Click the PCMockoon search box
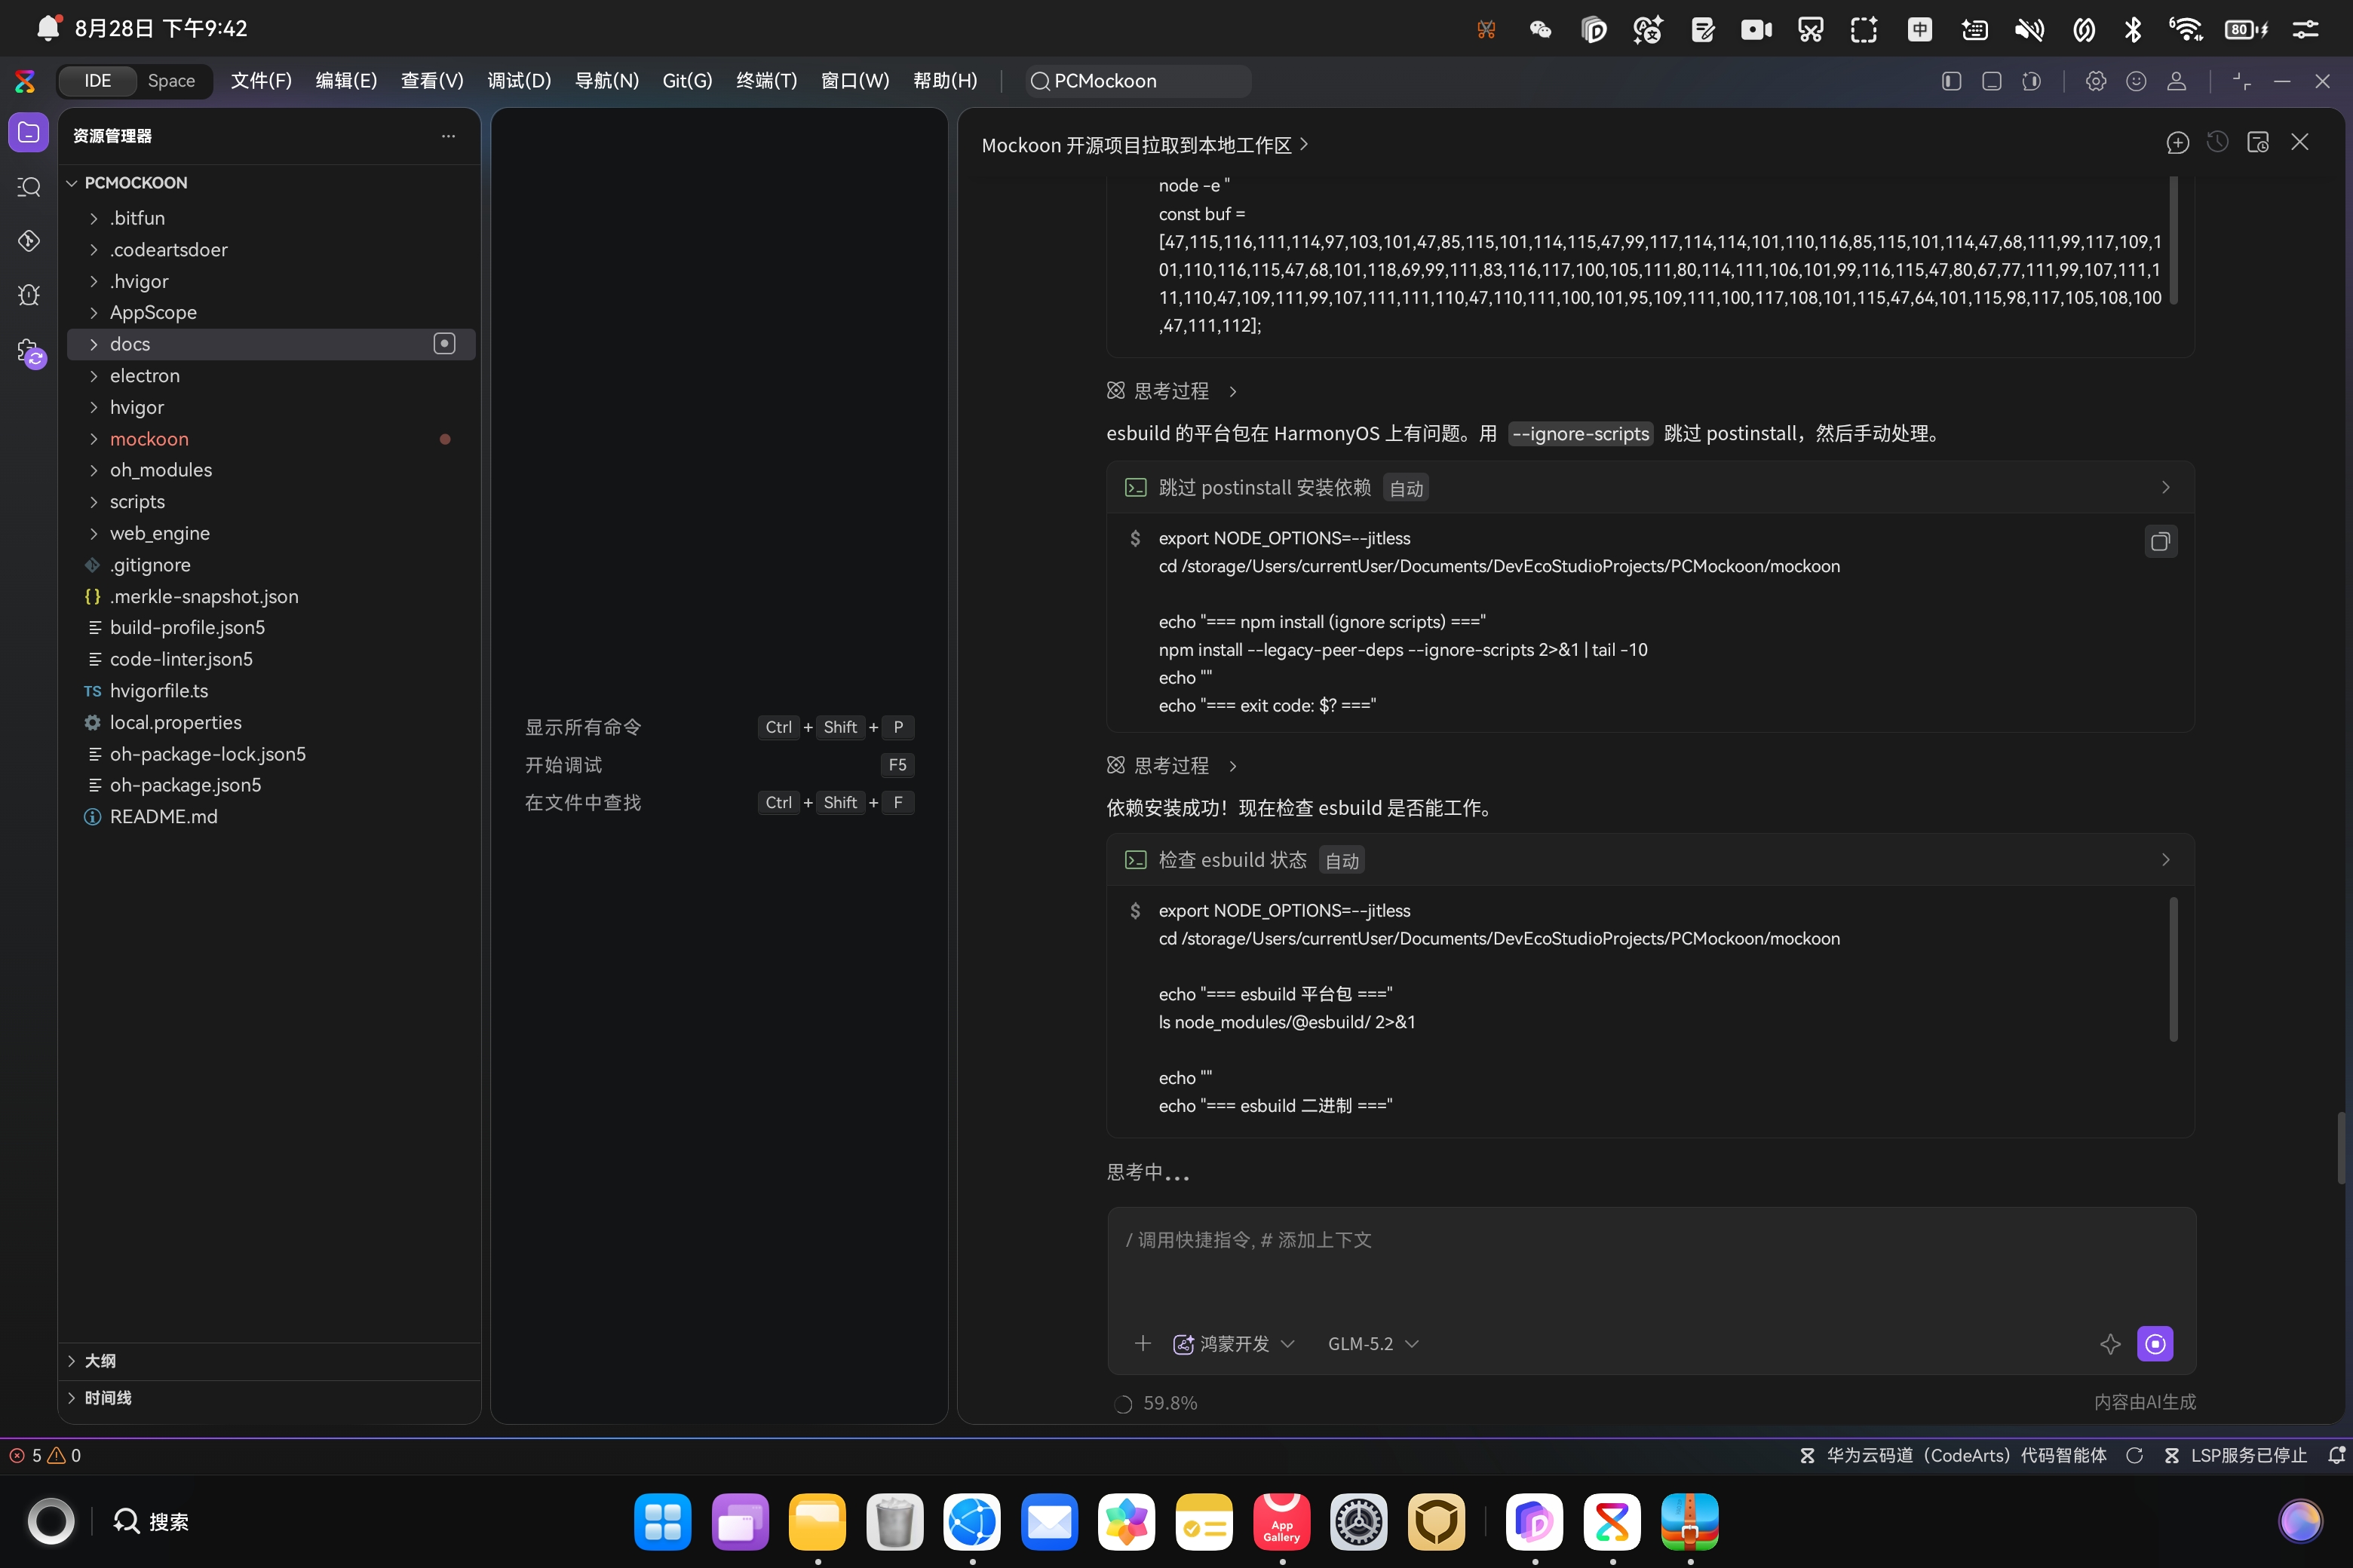Screen dimensions: 2353x1568 (1140, 81)
